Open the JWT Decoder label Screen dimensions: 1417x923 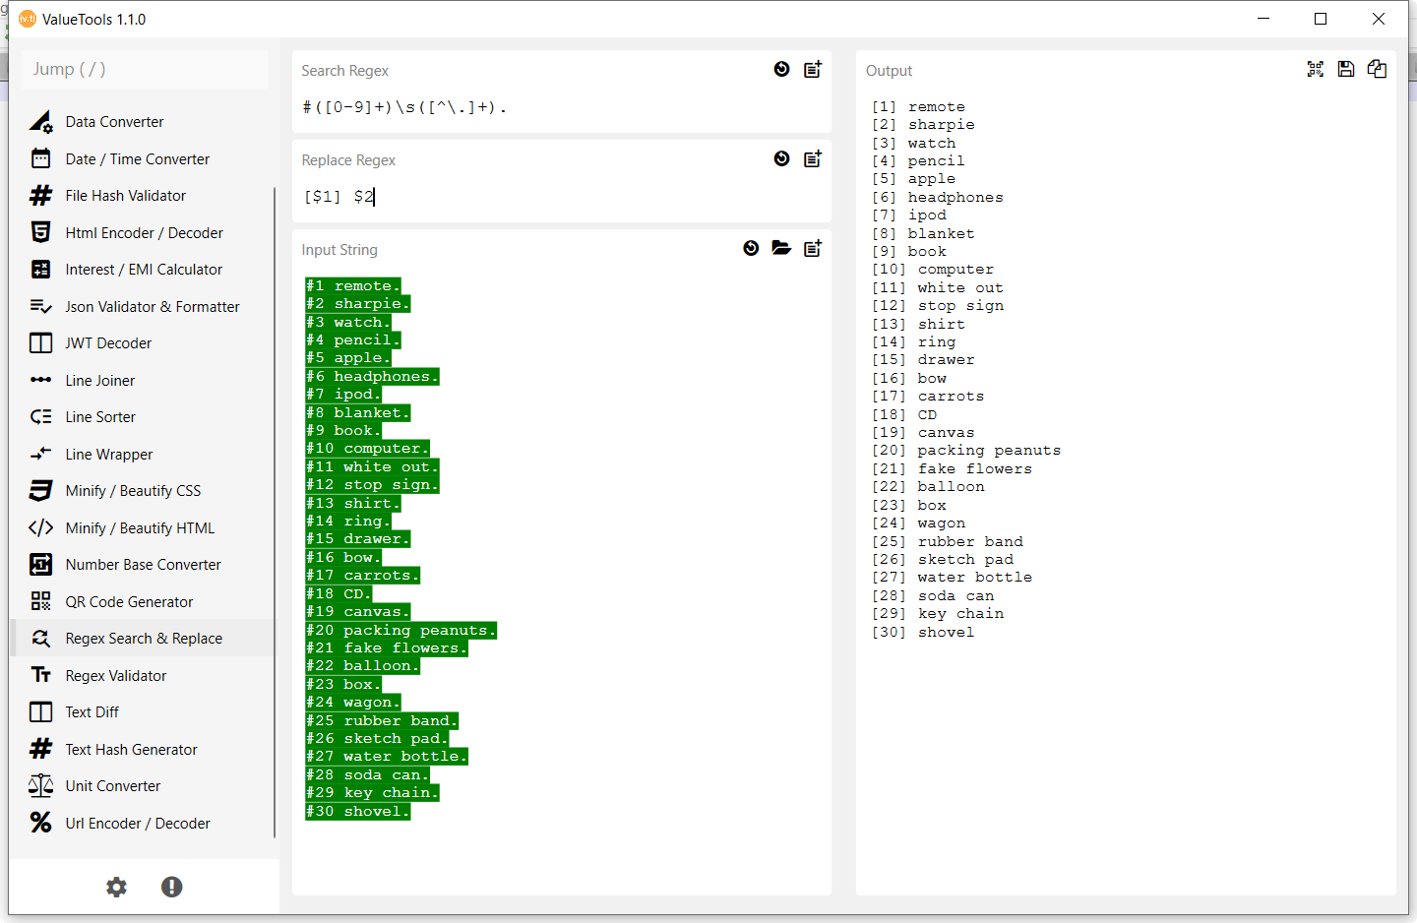click(x=108, y=343)
